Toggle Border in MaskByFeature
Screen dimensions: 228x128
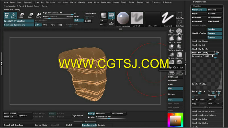click(215, 29)
